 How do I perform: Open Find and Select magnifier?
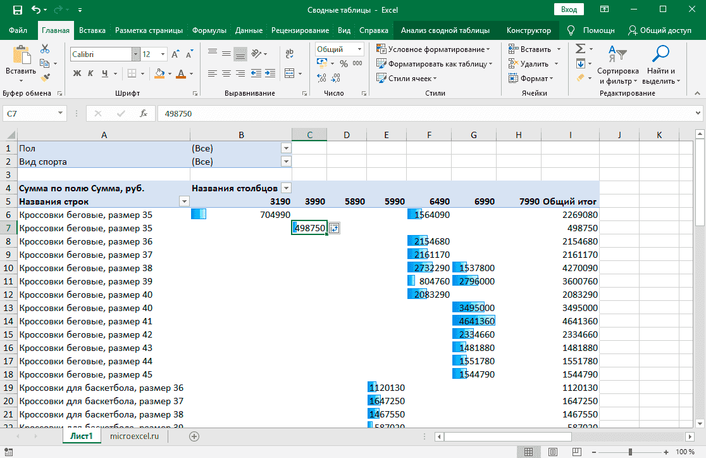coord(661,54)
